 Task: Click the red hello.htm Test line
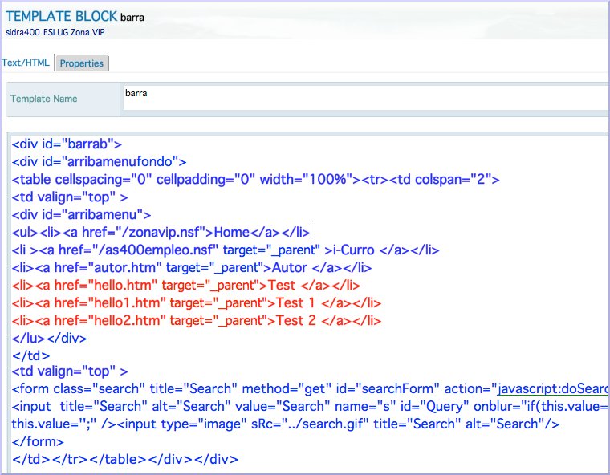(x=186, y=285)
